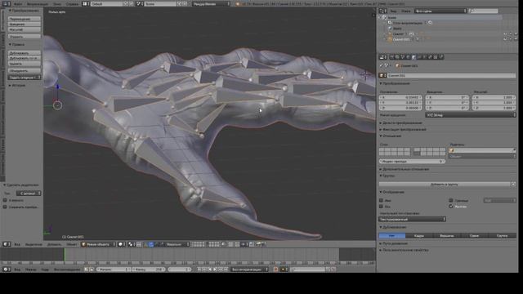Select the Вершины duplication tab
Screen dimensions: 523x294
(x=447, y=236)
